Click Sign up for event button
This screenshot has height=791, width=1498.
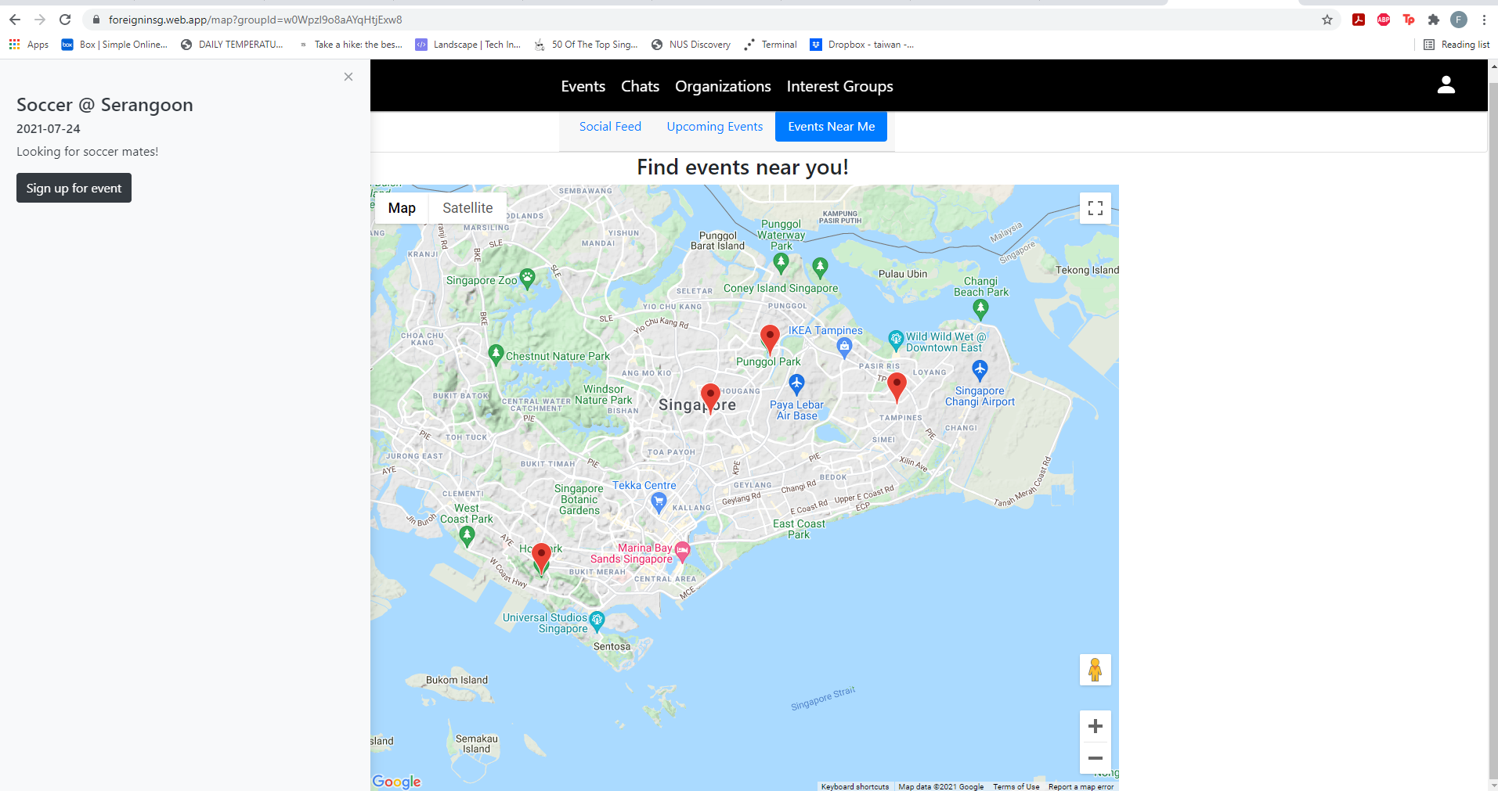[74, 188]
